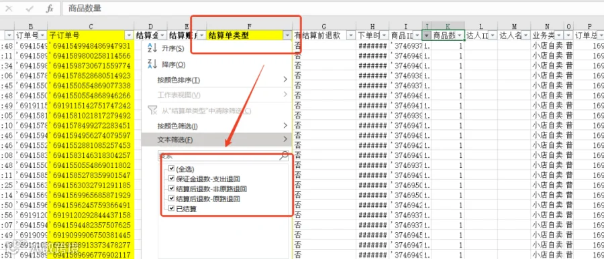Click the cancel X icon in formula bar
The image size is (604, 259).
[9, 9]
